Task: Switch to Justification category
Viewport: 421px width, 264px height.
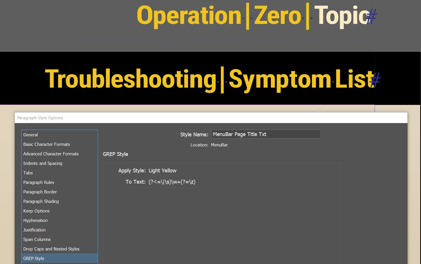Action: coord(59,230)
